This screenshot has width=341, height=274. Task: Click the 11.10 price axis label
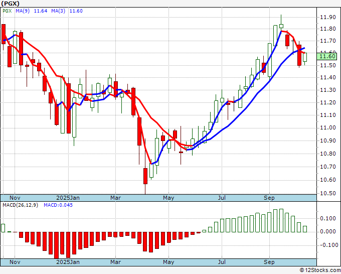[x=328, y=115]
